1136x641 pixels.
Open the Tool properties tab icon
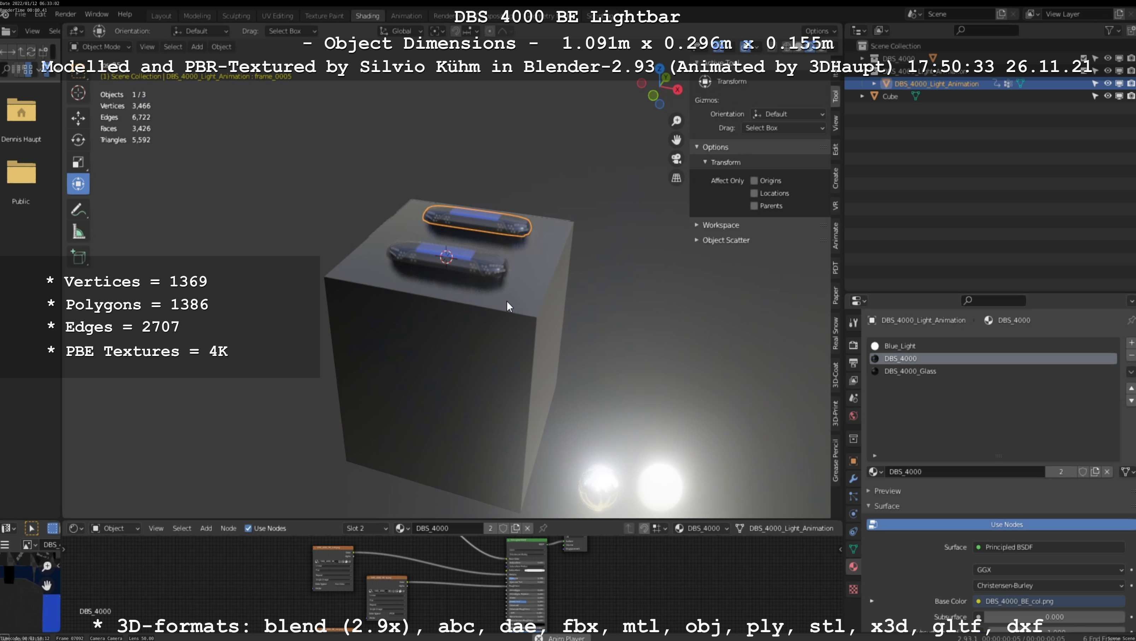853,323
